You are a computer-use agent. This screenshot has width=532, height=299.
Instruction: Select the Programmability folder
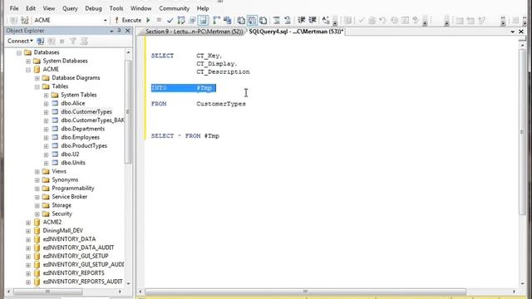click(x=73, y=189)
